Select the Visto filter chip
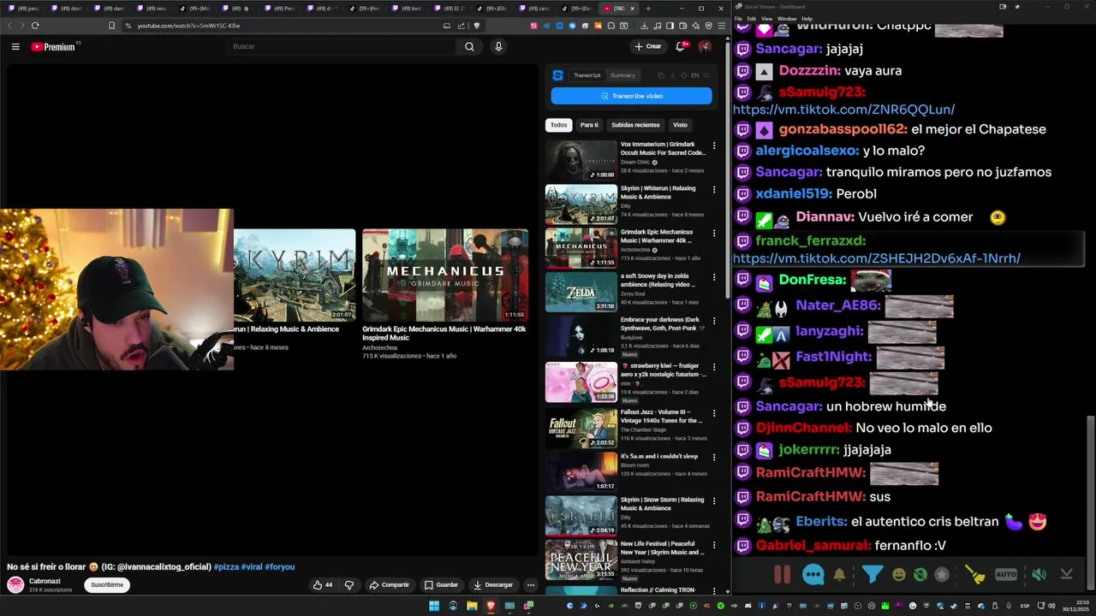The image size is (1096, 616). point(680,125)
